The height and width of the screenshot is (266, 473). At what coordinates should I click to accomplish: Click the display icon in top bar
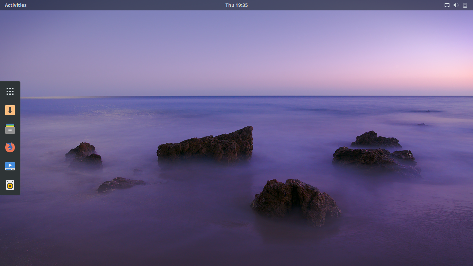click(x=447, y=5)
